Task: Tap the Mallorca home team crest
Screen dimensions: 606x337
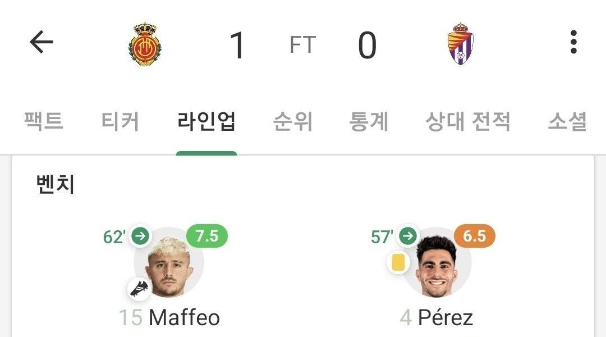Action: 145,44
